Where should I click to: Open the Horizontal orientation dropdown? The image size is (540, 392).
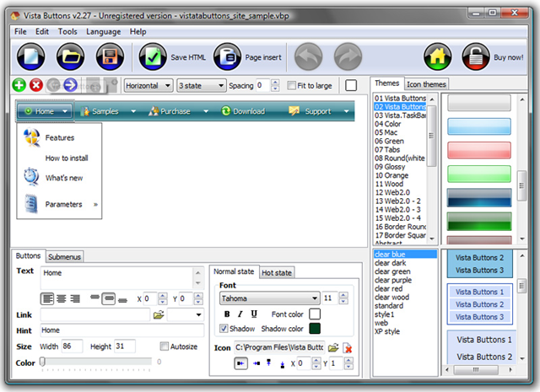148,85
